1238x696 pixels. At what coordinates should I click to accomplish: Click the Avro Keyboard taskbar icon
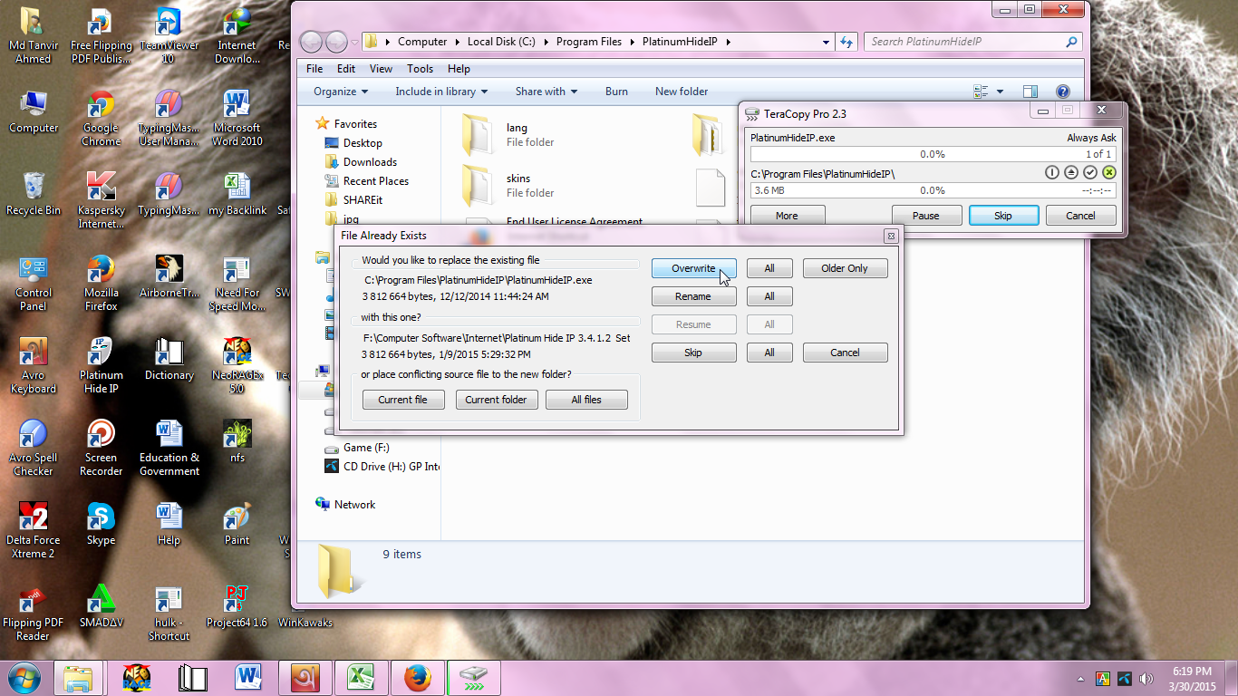point(305,678)
